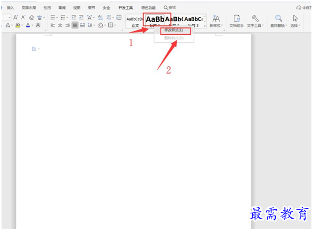Clear formatting with the eraser icon

tap(31, 18)
